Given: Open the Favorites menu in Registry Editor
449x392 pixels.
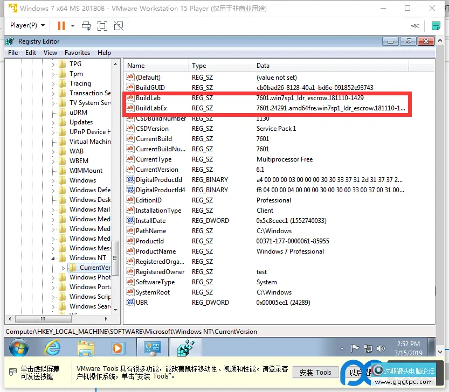Looking at the screenshot, I should click(x=77, y=52).
